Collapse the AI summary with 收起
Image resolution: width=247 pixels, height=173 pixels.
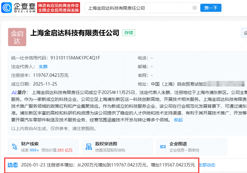[178, 120]
